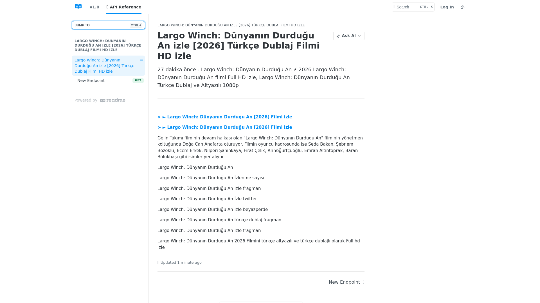Click the Search field in the header
The image size is (540, 303).
coord(413,7)
